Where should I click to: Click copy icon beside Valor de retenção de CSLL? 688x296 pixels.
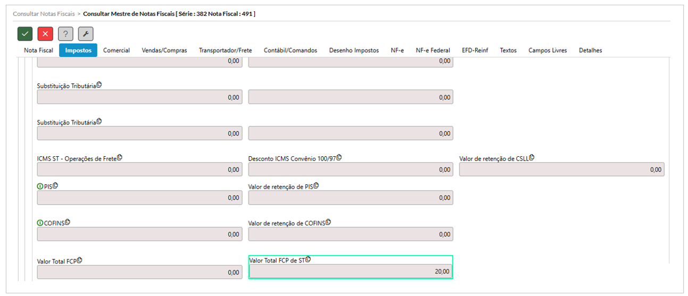click(532, 157)
